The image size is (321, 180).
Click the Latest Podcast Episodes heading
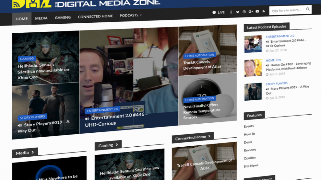pos(267,27)
